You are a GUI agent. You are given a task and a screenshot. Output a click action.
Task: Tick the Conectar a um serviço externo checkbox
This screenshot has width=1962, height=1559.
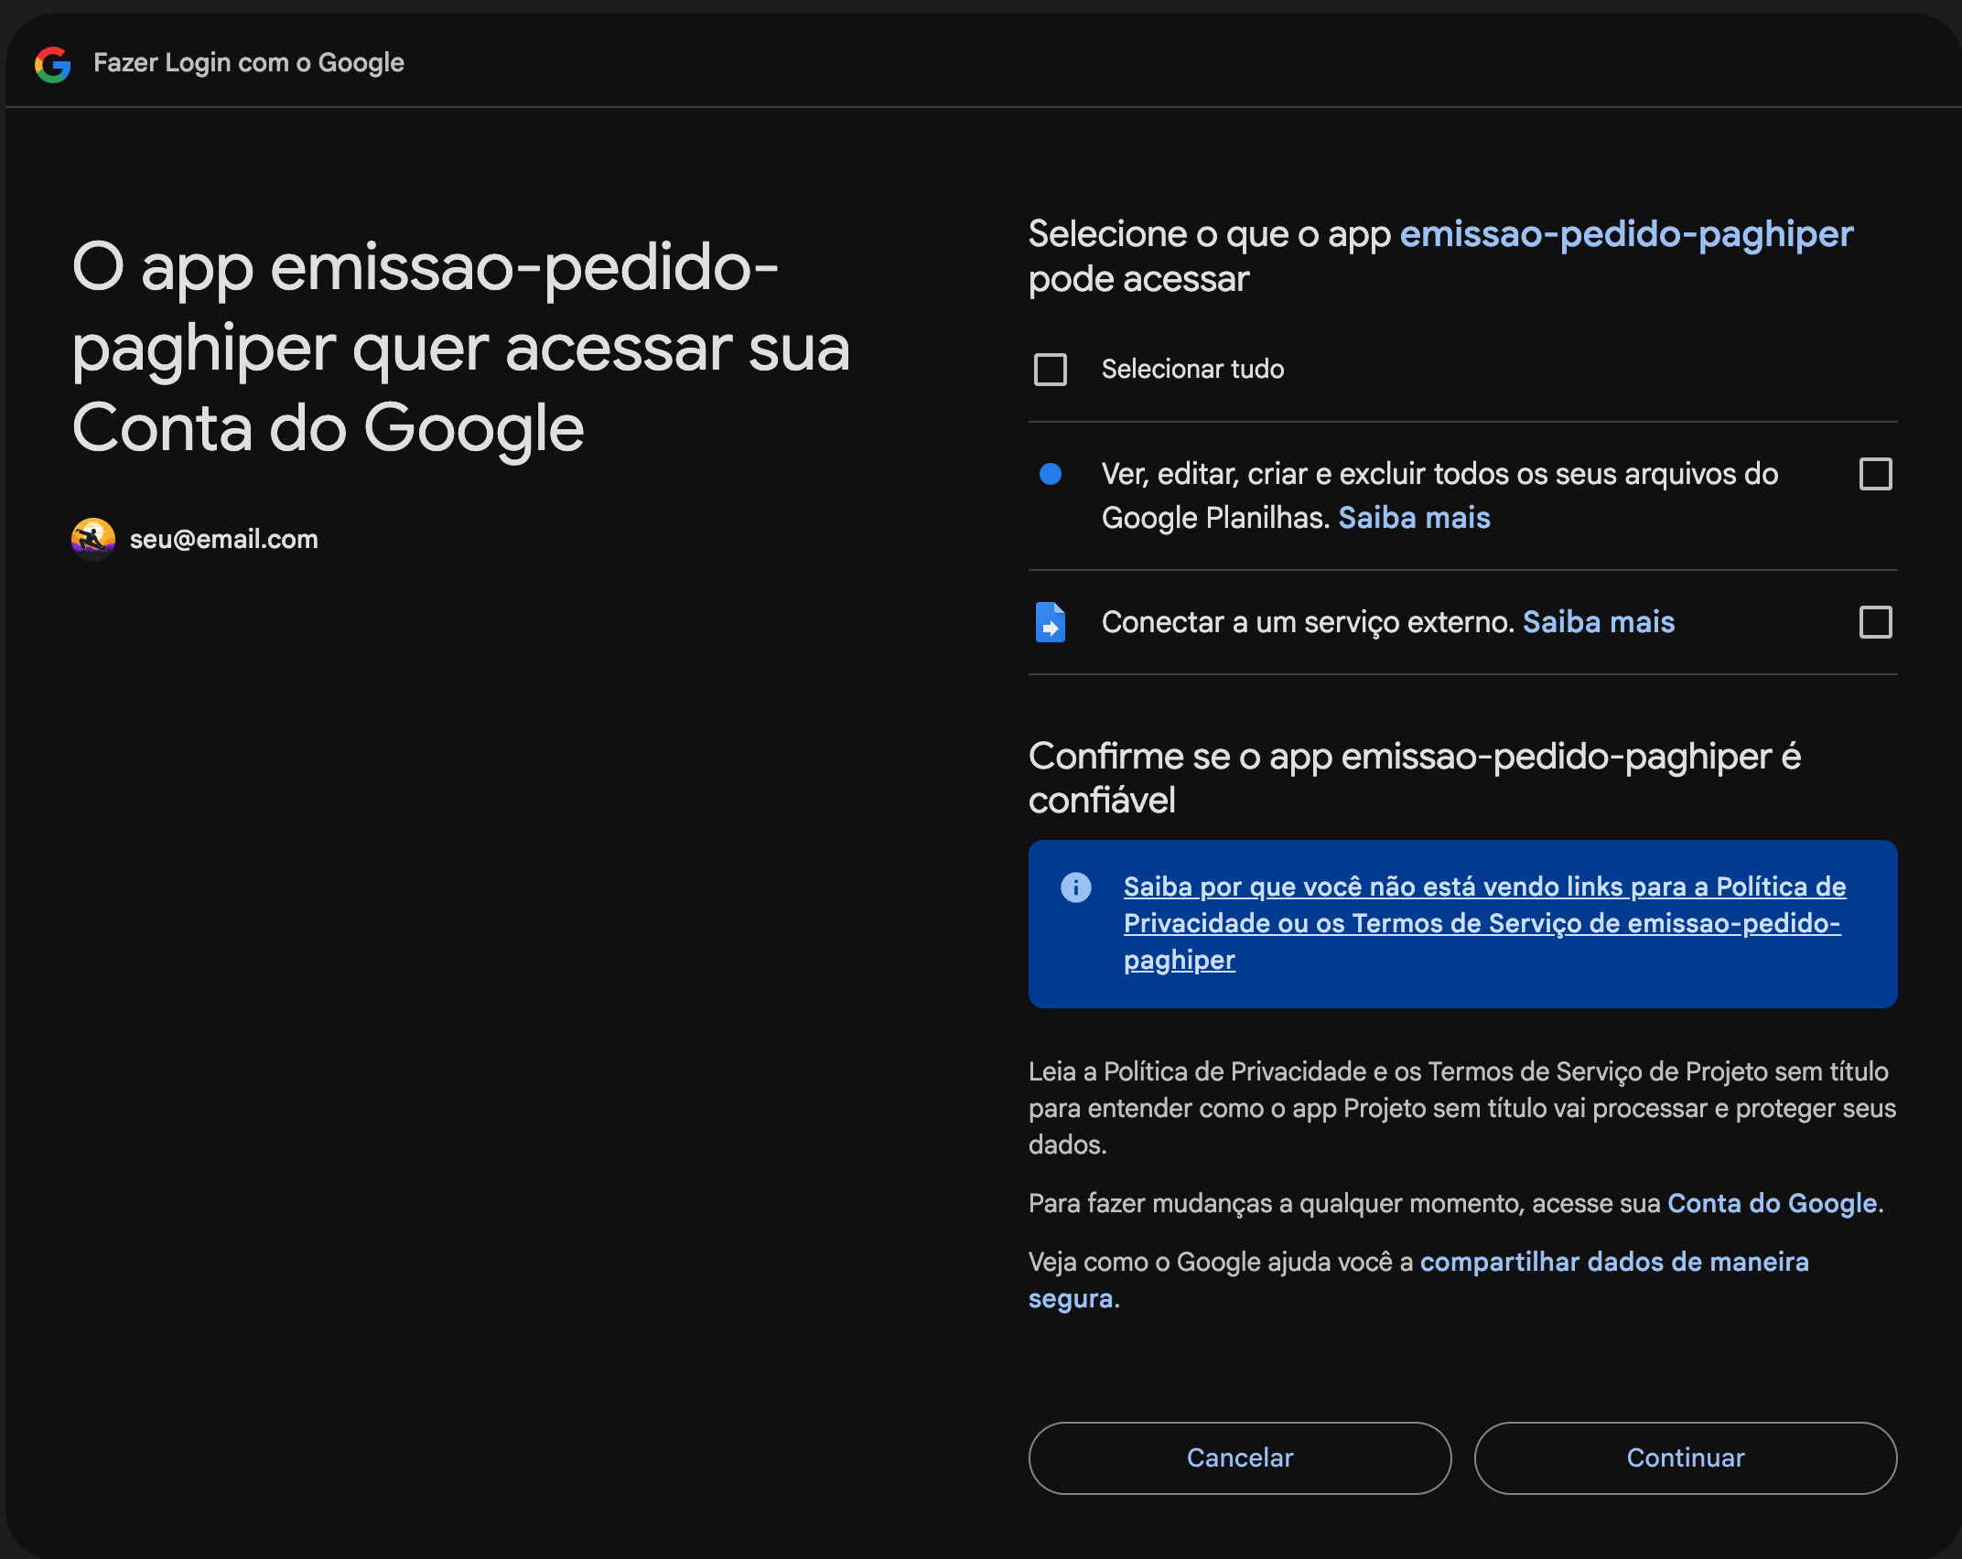click(x=1876, y=622)
